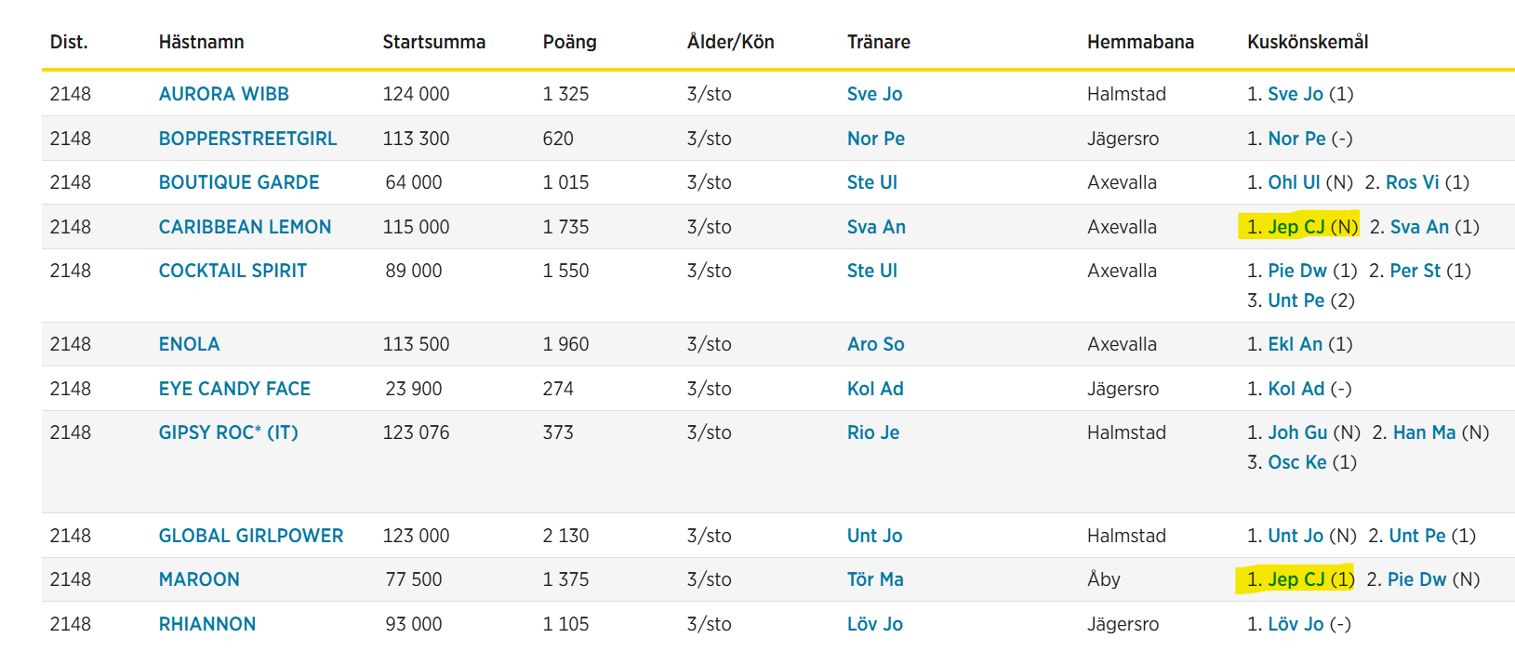1515x651 pixels.
Task: Open trainer Sve Jo link
Action: 874,94
